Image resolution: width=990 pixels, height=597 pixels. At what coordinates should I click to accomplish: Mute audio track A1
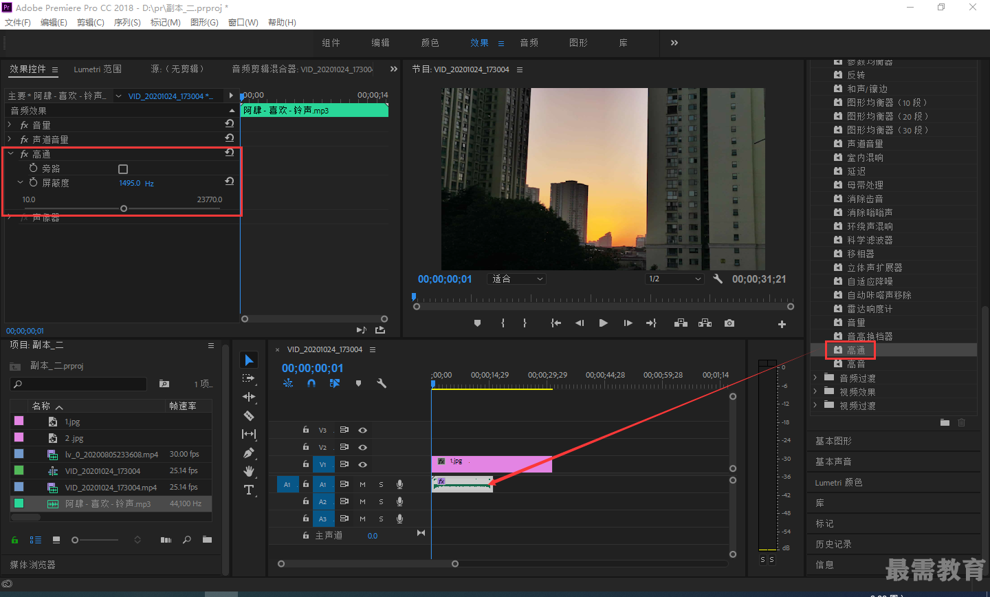362,484
